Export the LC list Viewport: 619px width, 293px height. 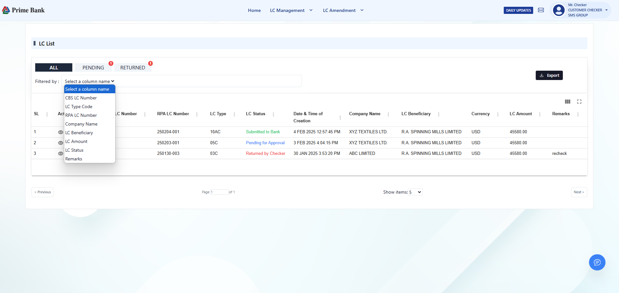point(549,75)
